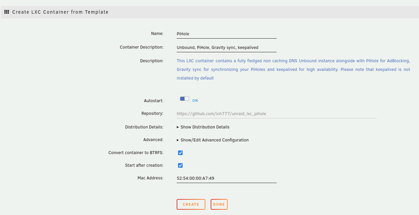The height and width of the screenshot is (215, 419).
Task: Click the grid icon beside Create LXC Container
Action: coord(7,12)
